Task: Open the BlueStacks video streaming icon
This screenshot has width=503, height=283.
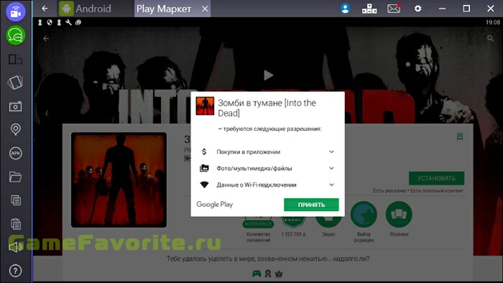Action: click(x=16, y=12)
